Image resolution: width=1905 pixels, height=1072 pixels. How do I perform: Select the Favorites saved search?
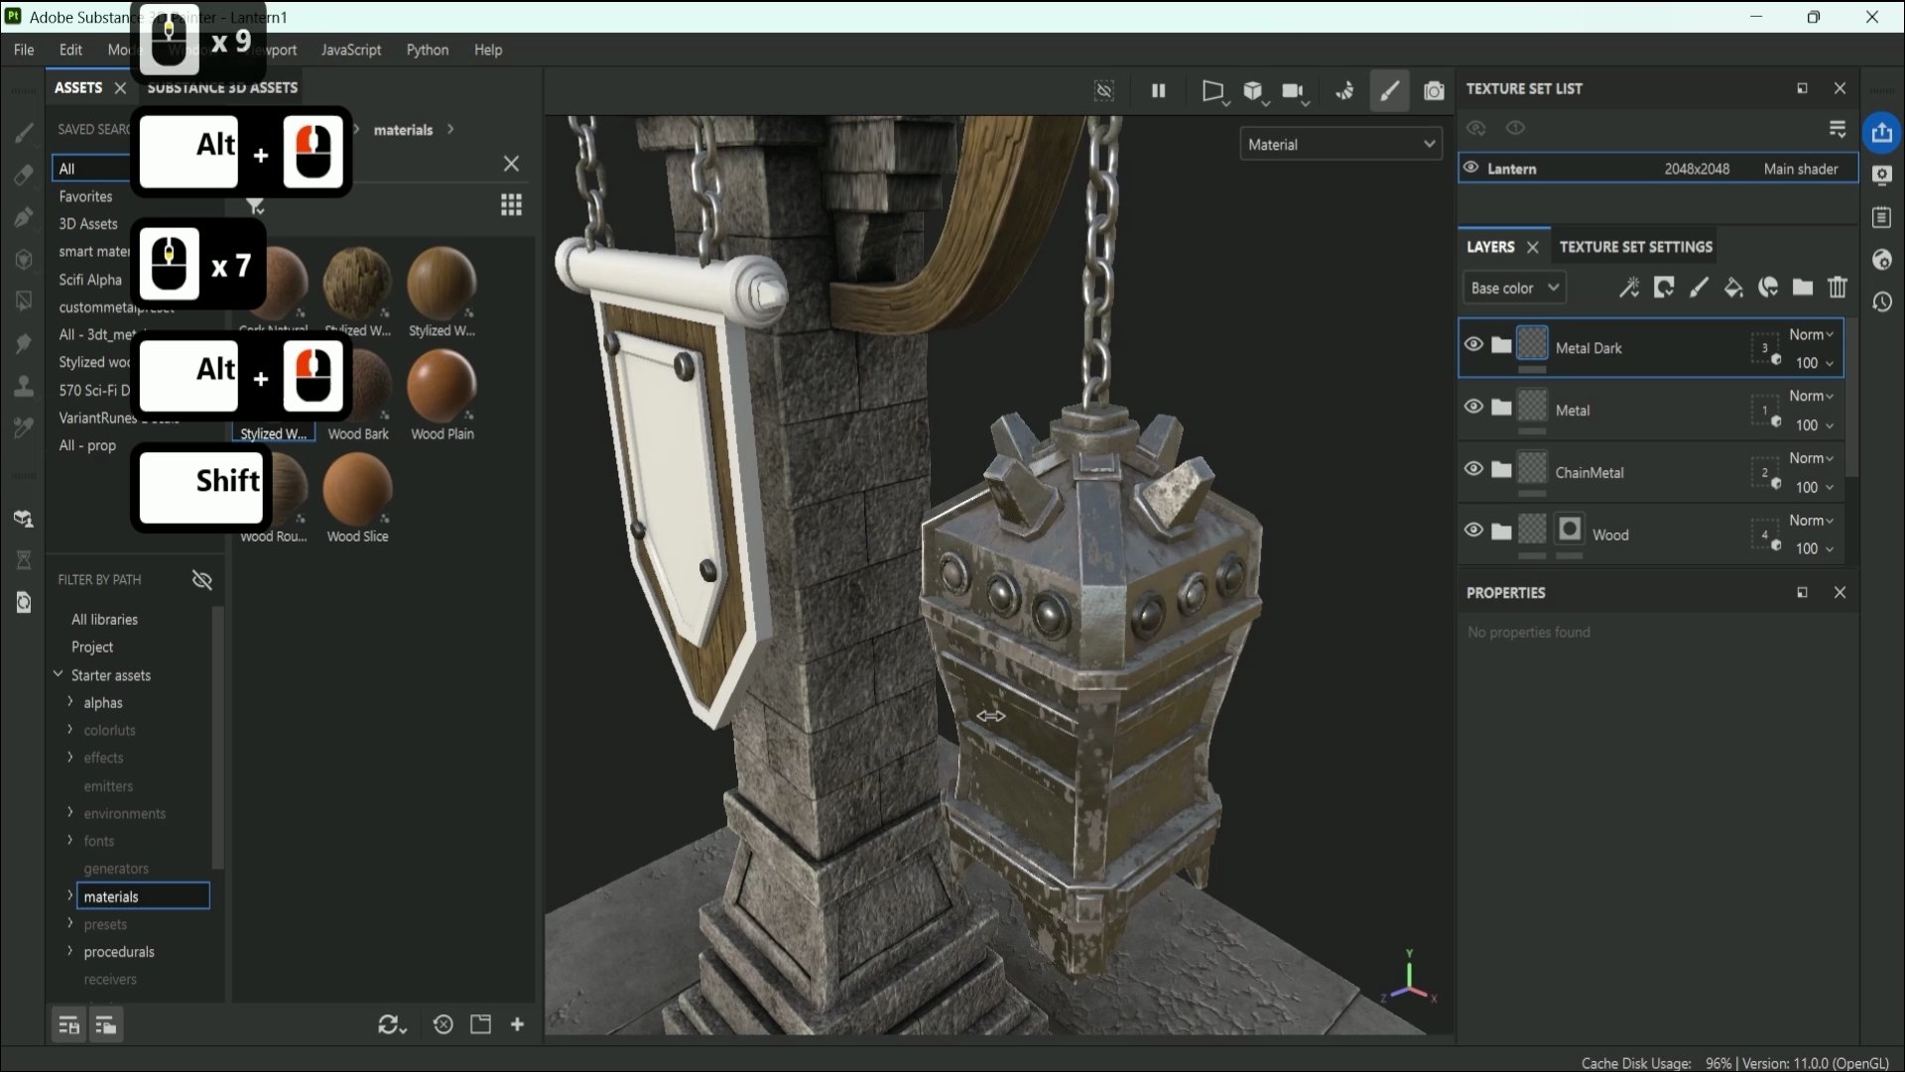point(85,196)
